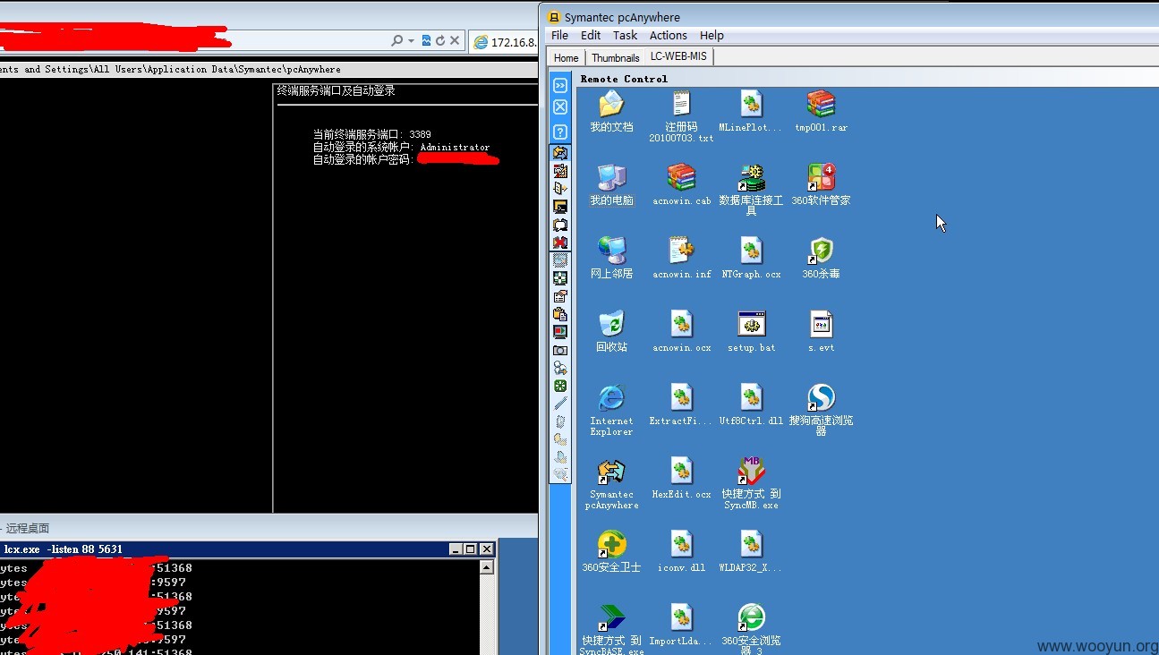The image size is (1159, 655).
Task: Open 360安全浏览器 3 shortcut icon
Action: pyautogui.click(x=751, y=617)
